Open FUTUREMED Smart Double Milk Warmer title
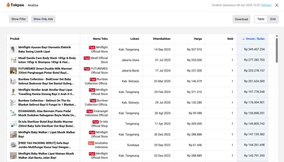 pos(45,71)
